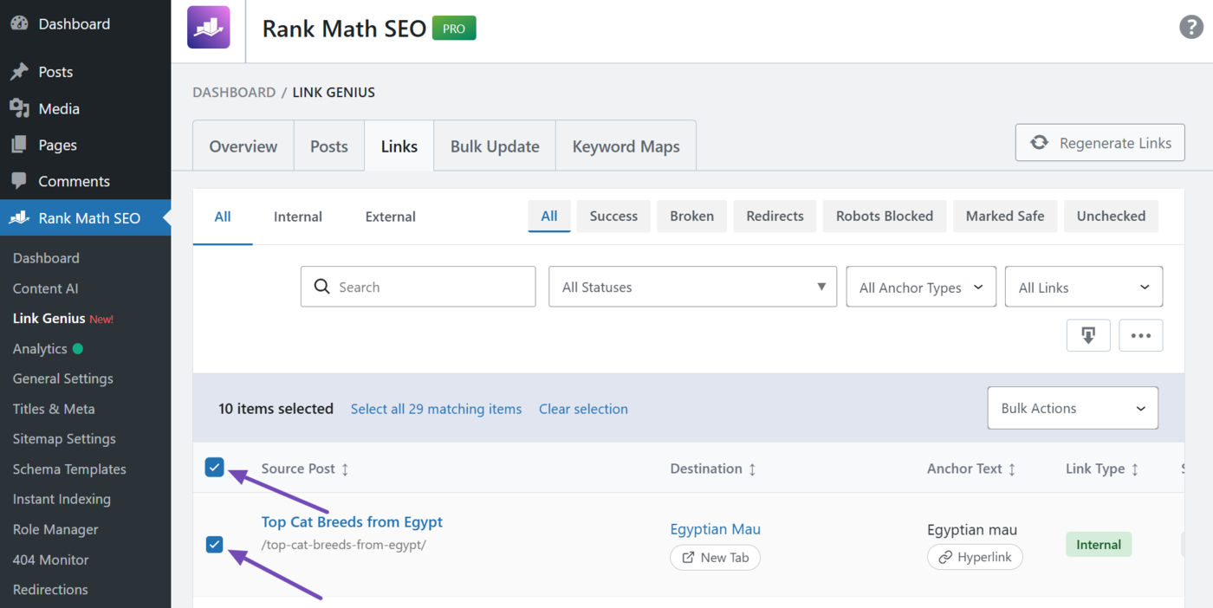This screenshot has width=1213, height=608.
Task: Select the Rank Math SEO sidebar icon
Action: click(x=19, y=217)
